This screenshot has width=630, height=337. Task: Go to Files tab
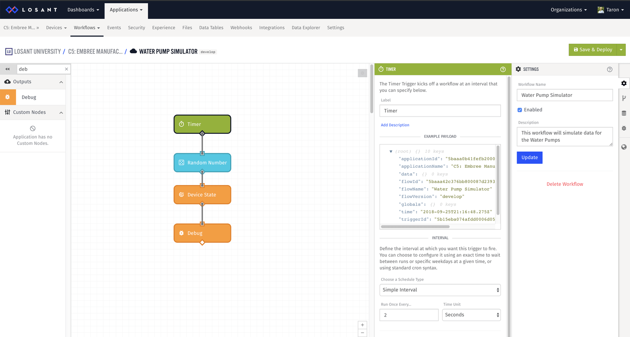click(x=187, y=28)
